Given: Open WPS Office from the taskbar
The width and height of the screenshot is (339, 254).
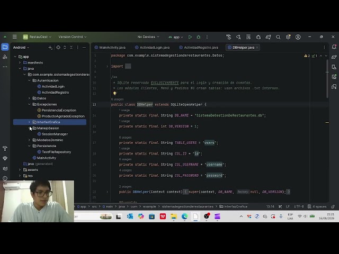Looking at the screenshot, I should click(x=163, y=216).
